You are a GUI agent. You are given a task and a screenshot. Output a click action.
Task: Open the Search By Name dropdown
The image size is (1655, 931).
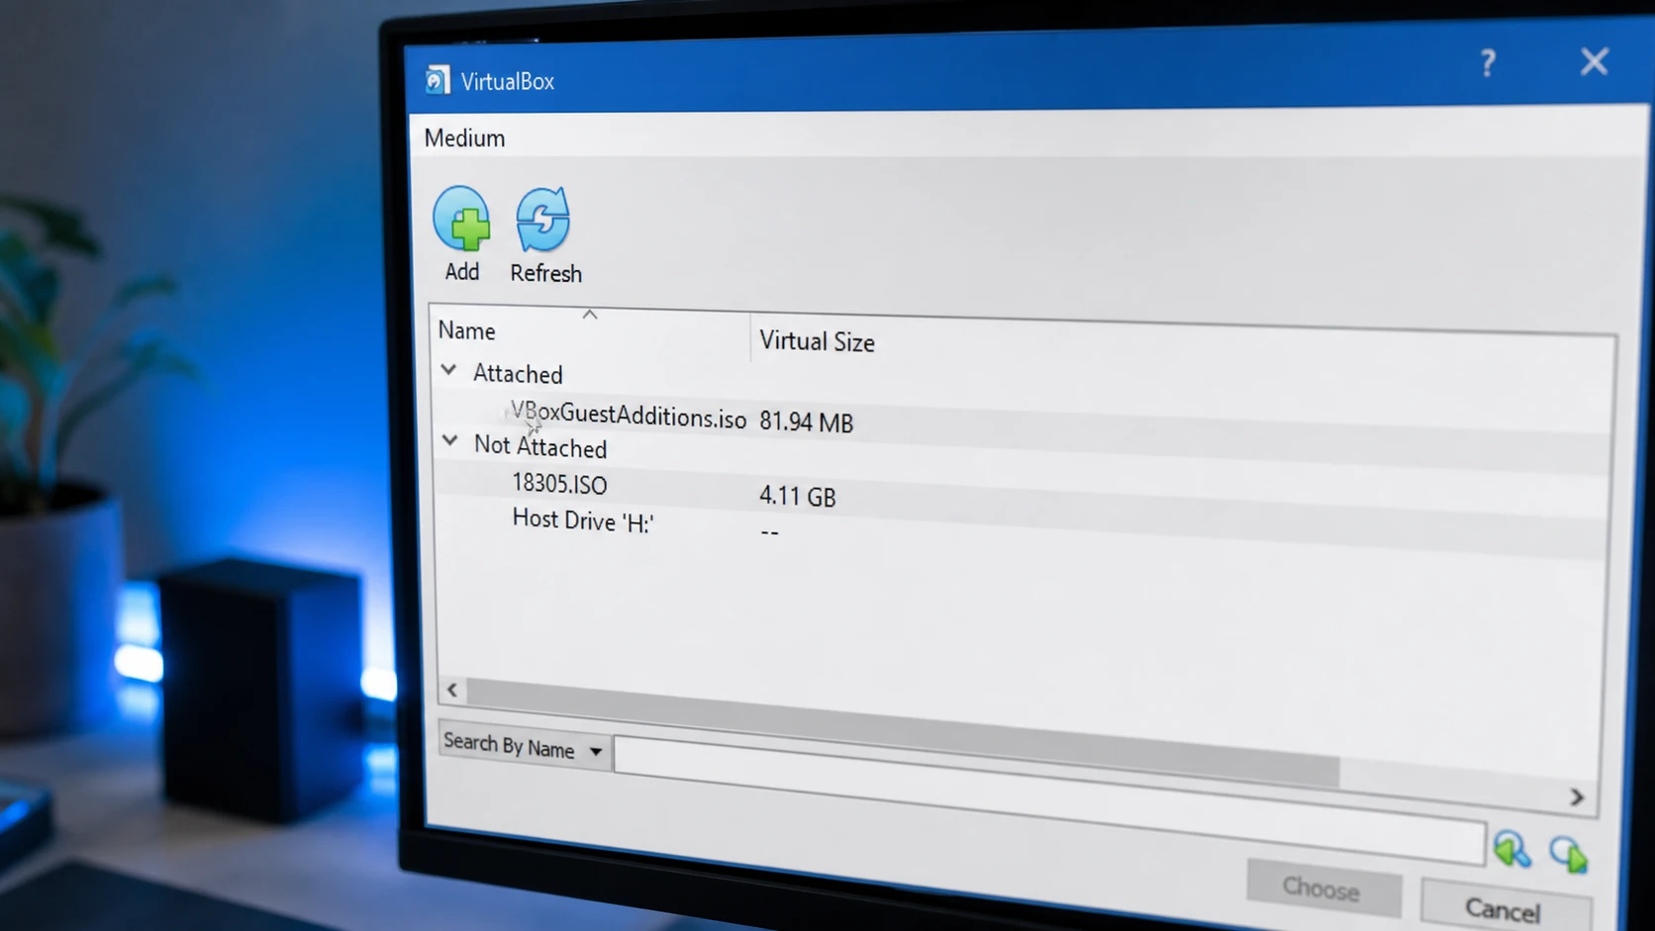pyautogui.click(x=524, y=747)
